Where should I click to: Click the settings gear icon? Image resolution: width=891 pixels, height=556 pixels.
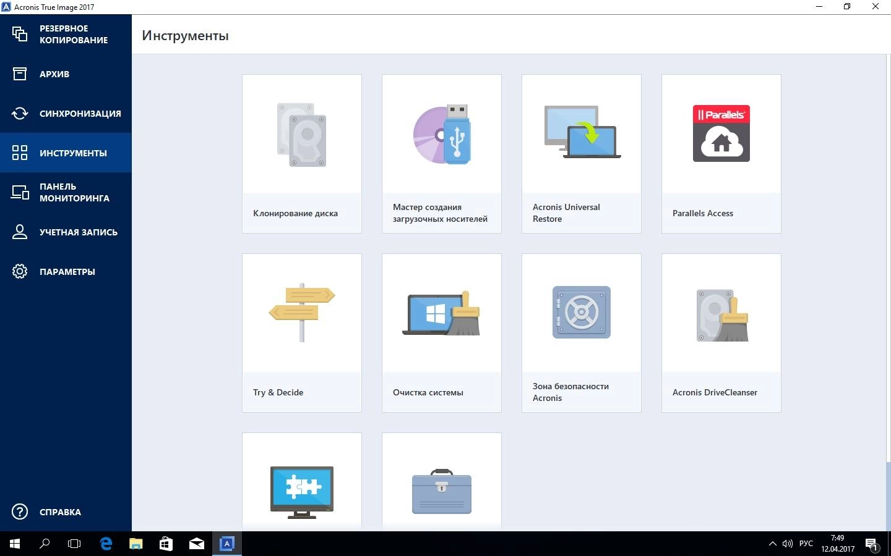click(x=20, y=271)
